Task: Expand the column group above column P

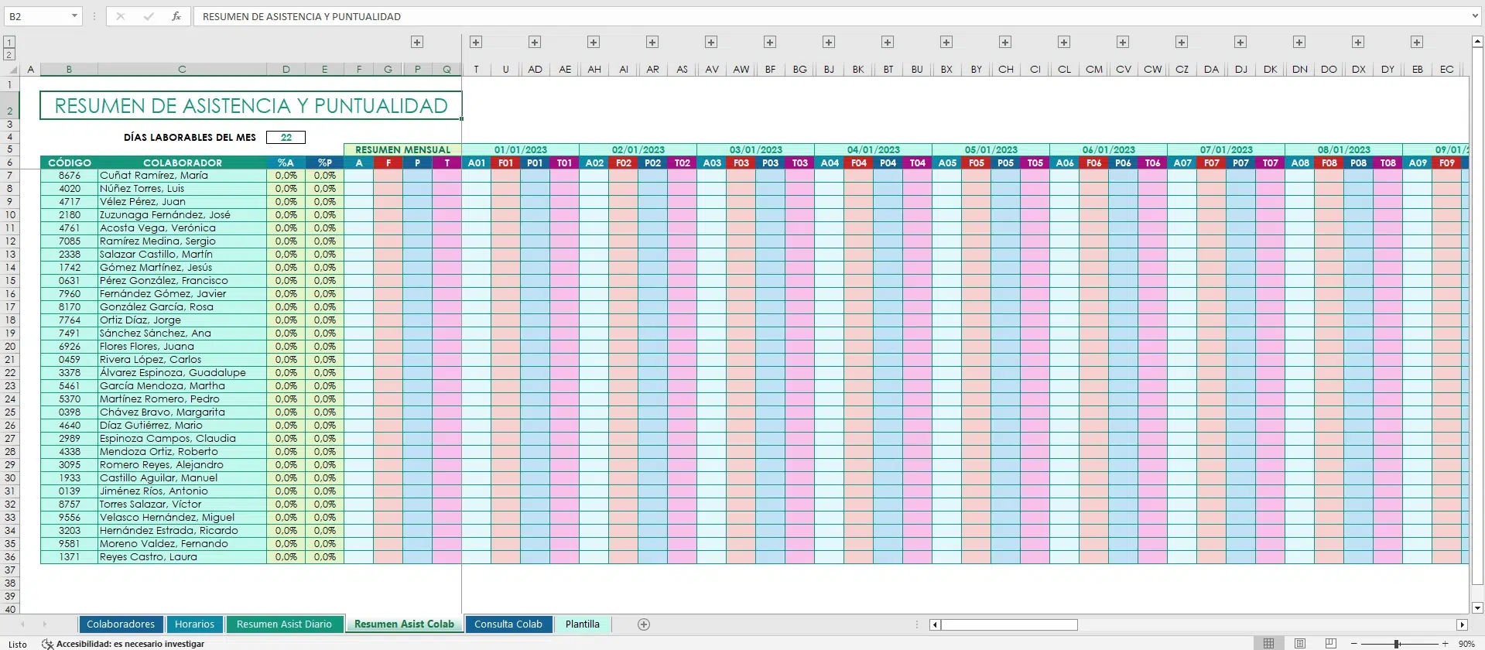Action: click(417, 42)
